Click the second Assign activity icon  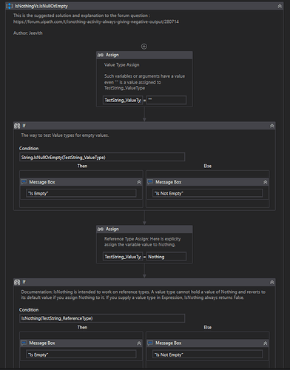(x=101, y=229)
